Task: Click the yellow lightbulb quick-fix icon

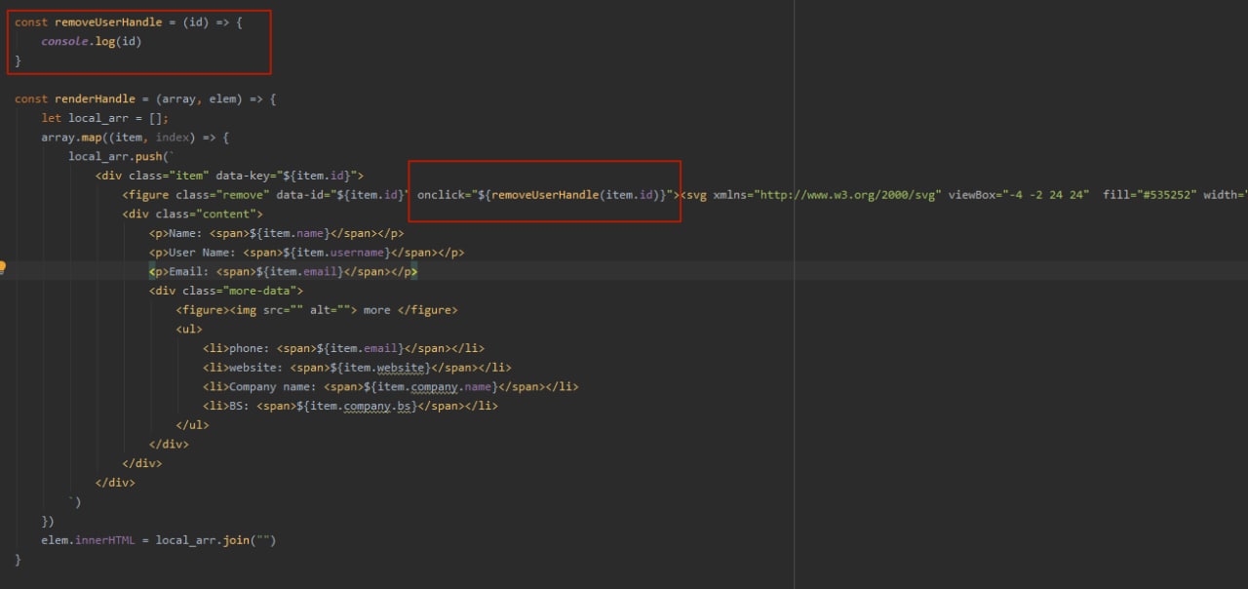Action: tap(3, 267)
